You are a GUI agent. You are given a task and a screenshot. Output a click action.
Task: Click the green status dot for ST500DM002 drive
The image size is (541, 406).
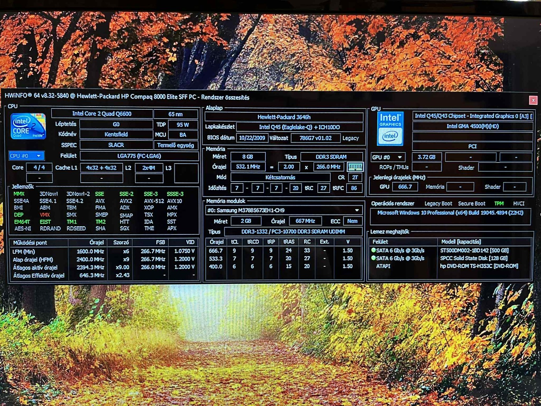(373, 250)
